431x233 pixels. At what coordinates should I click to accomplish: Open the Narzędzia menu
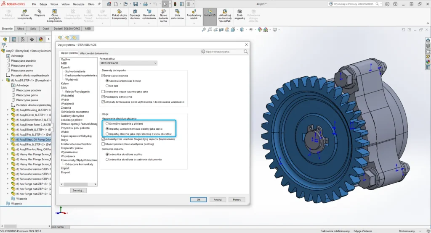[79, 4]
